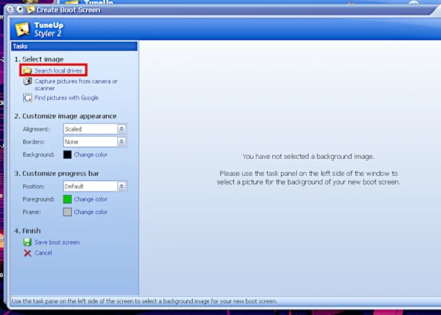Click the Google G icon
The height and width of the screenshot is (315, 441).
(27, 98)
